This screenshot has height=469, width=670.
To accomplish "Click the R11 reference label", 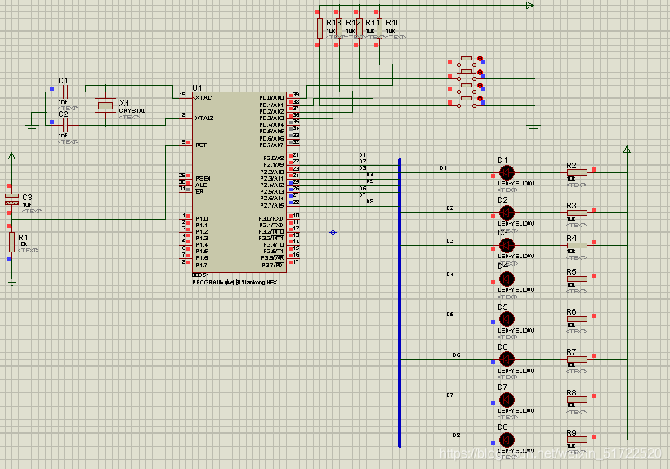I will coord(373,23).
